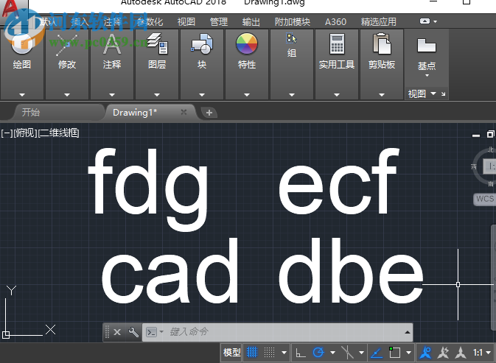
Task: Click the [-] viewport controls label
Action: pos(7,133)
